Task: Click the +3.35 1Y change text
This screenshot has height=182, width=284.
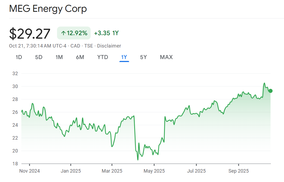Action: pos(106,33)
